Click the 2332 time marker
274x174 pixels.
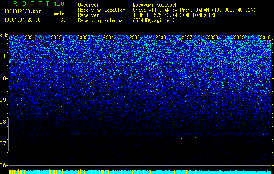[x=56, y=37]
